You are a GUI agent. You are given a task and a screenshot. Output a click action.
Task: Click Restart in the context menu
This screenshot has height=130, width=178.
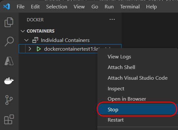(x=115, y=120)
